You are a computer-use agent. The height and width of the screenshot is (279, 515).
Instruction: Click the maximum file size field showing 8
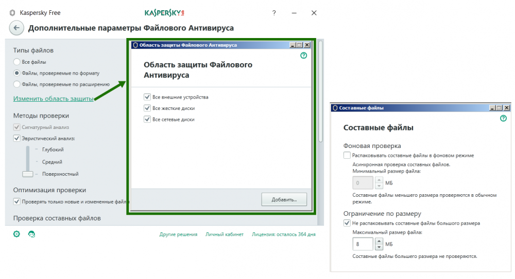coord(363,244)
